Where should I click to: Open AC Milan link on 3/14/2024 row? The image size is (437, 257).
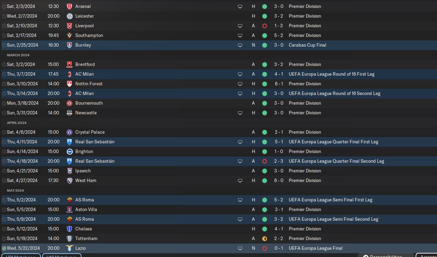click(x=84, y=93)
